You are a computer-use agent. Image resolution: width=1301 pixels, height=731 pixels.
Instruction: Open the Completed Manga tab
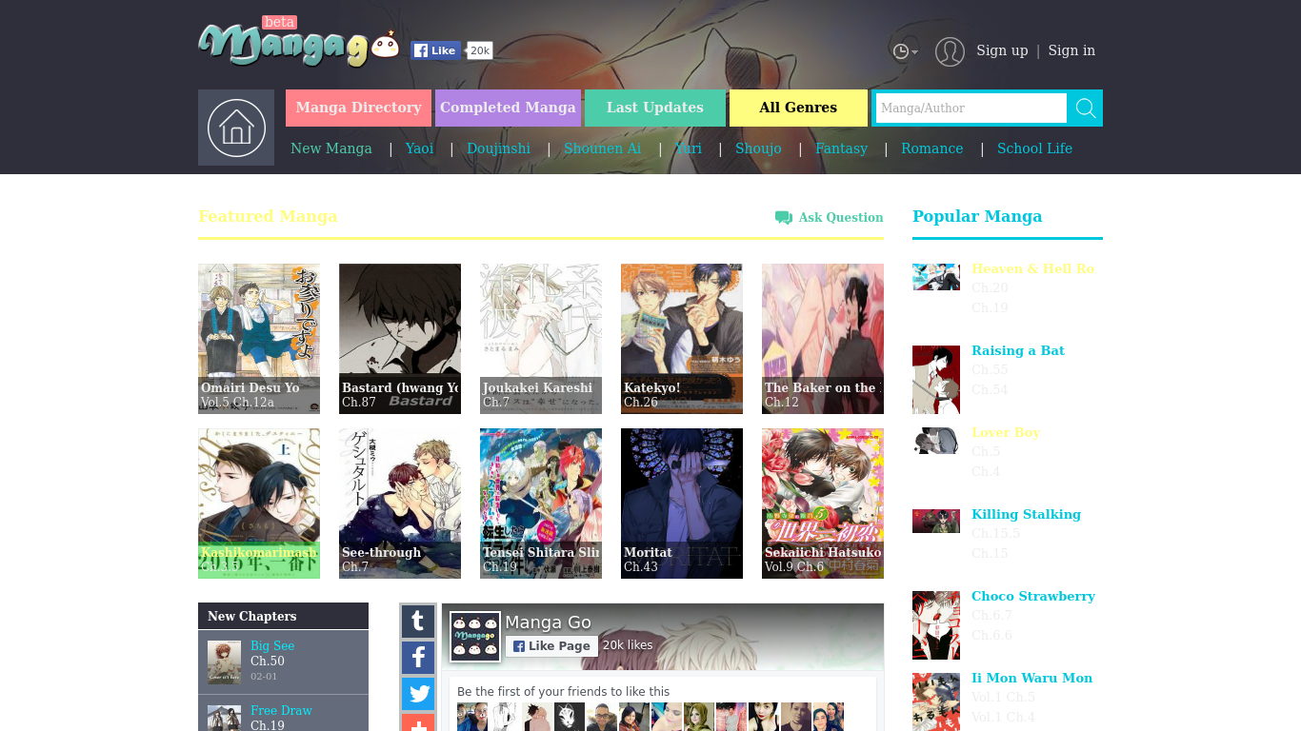coord(508,108)
